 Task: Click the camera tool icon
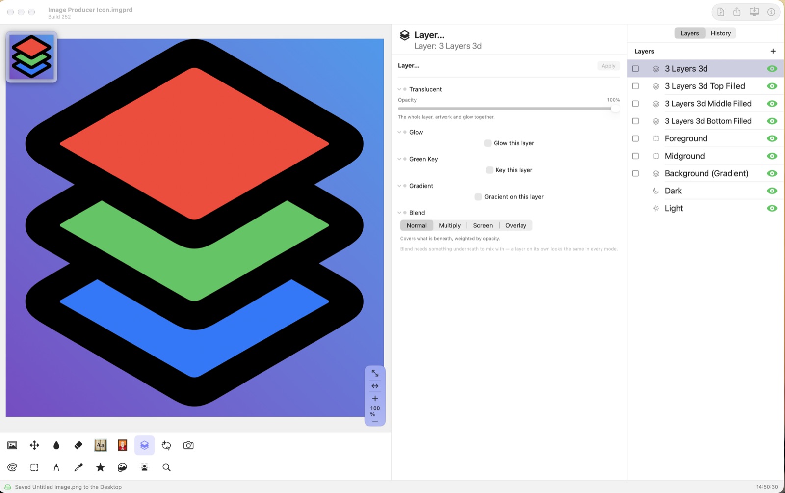click(x=188, y=445)
